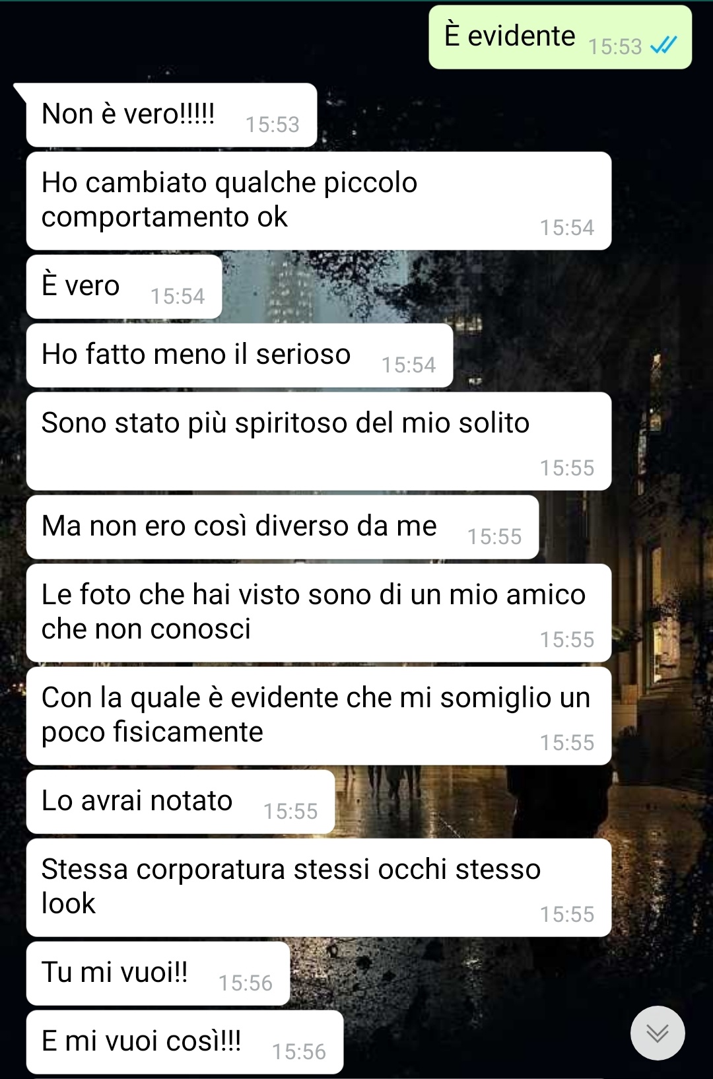
Task: Tap the 15:56 timestamp of 'Tu mi vuoi!!'
Action: (246, 983)
